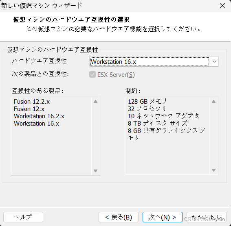Select 32 プロセッサ limitation entry
231x226 pixels.
click(147, 109)
